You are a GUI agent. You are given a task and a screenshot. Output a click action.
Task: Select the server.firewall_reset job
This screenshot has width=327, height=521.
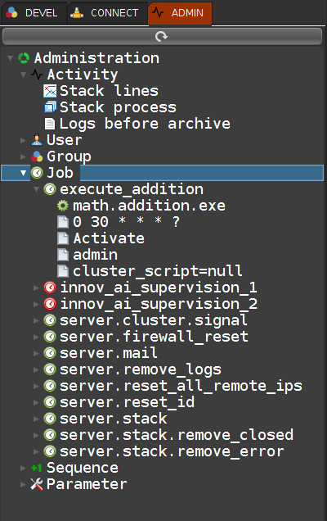click(x=154, y=337)
